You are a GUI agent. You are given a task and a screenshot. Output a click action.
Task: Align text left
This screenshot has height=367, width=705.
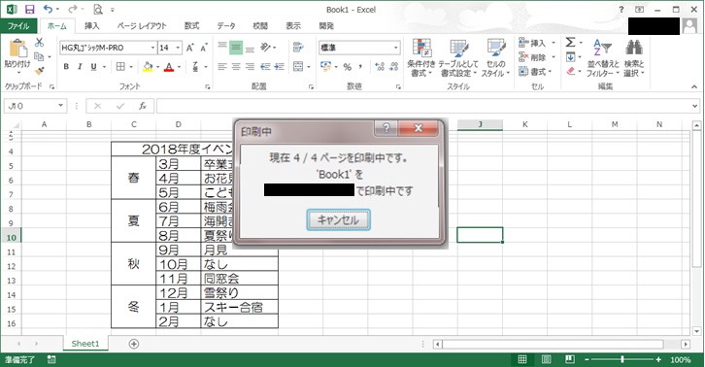pyautogui.click(x=222, y=67)
